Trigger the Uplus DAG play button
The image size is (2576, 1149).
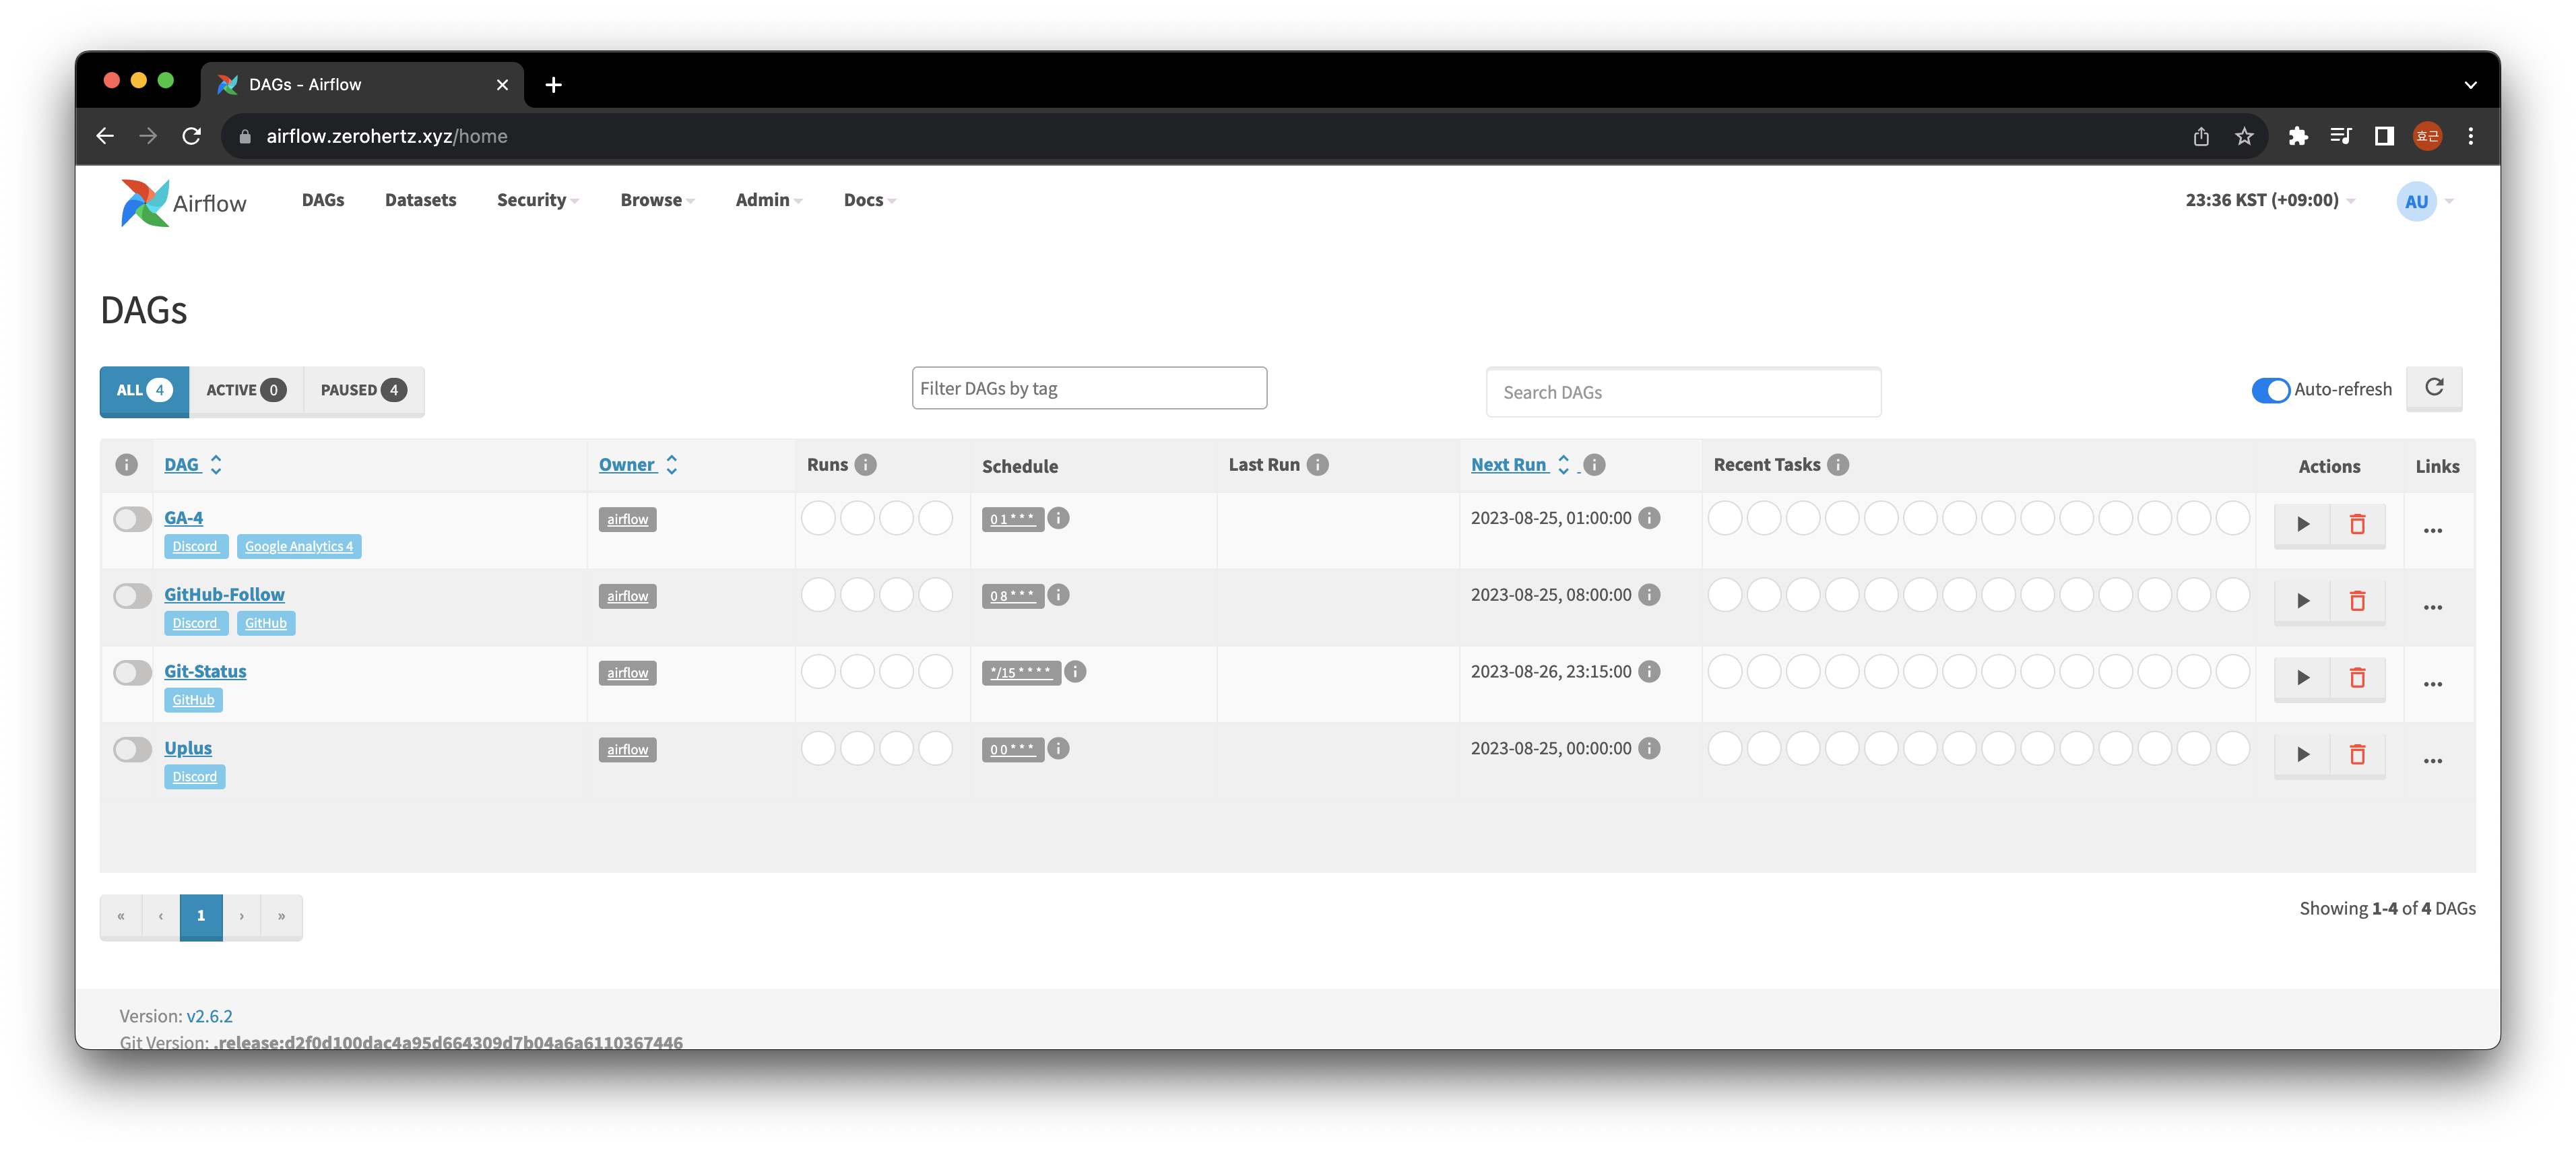click(x=2302, y=754)
